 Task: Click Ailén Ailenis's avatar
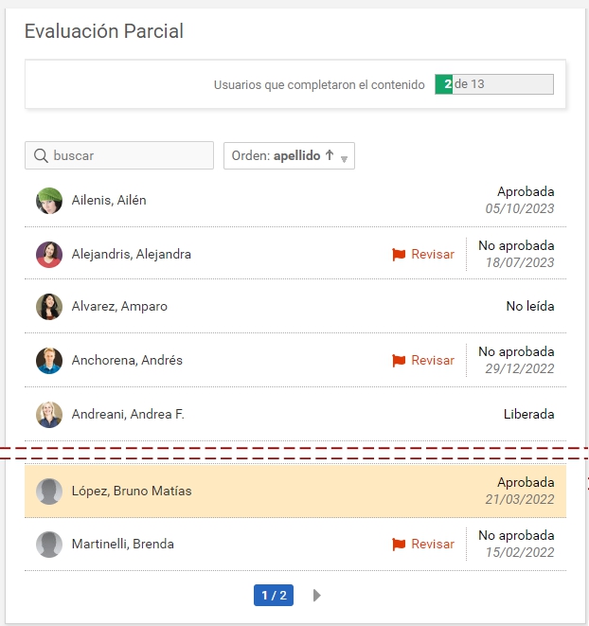49,201
